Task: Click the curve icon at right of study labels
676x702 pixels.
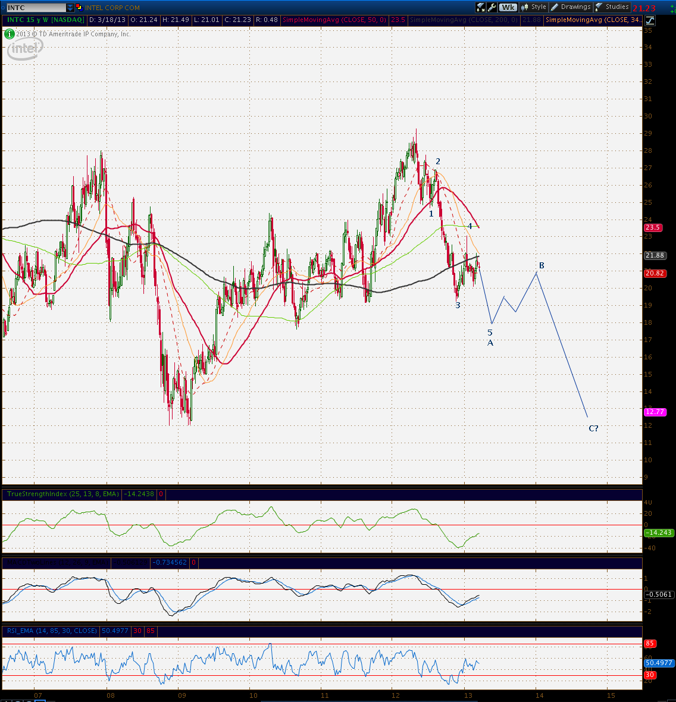Action: pos(650,20)
